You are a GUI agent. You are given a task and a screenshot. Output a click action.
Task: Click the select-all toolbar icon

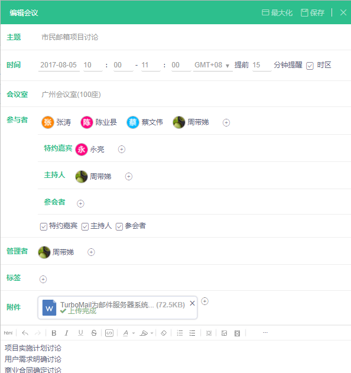[209, 333]
